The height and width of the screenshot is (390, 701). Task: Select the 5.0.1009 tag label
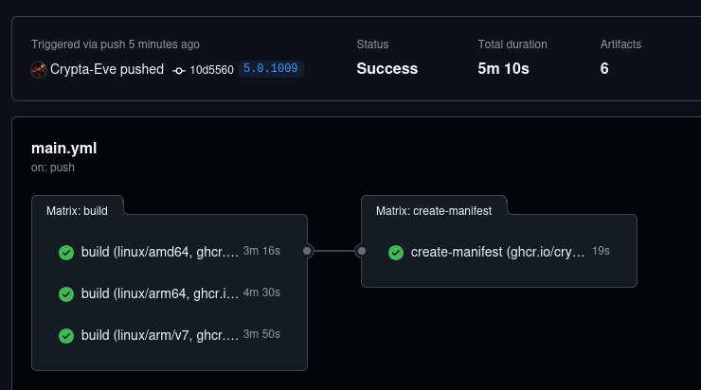pyautogui.click(x=271, y=69)
